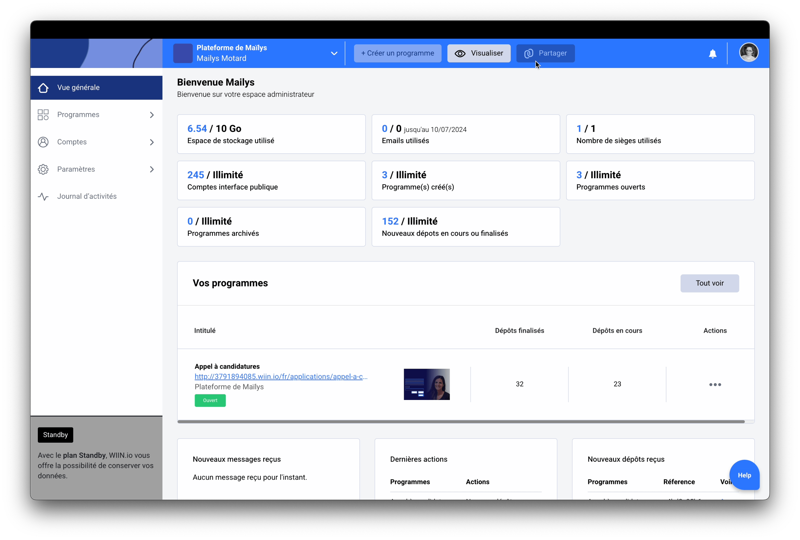Click the 23 deposits in progress value
Screen dimensions: 800x540
point(617,384)
